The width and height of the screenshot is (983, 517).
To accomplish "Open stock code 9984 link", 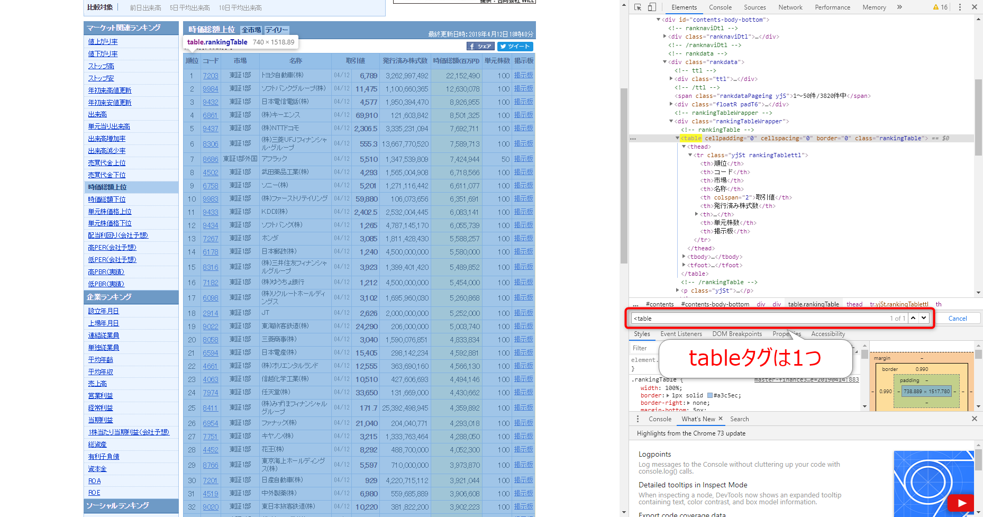I will point(211,89).
